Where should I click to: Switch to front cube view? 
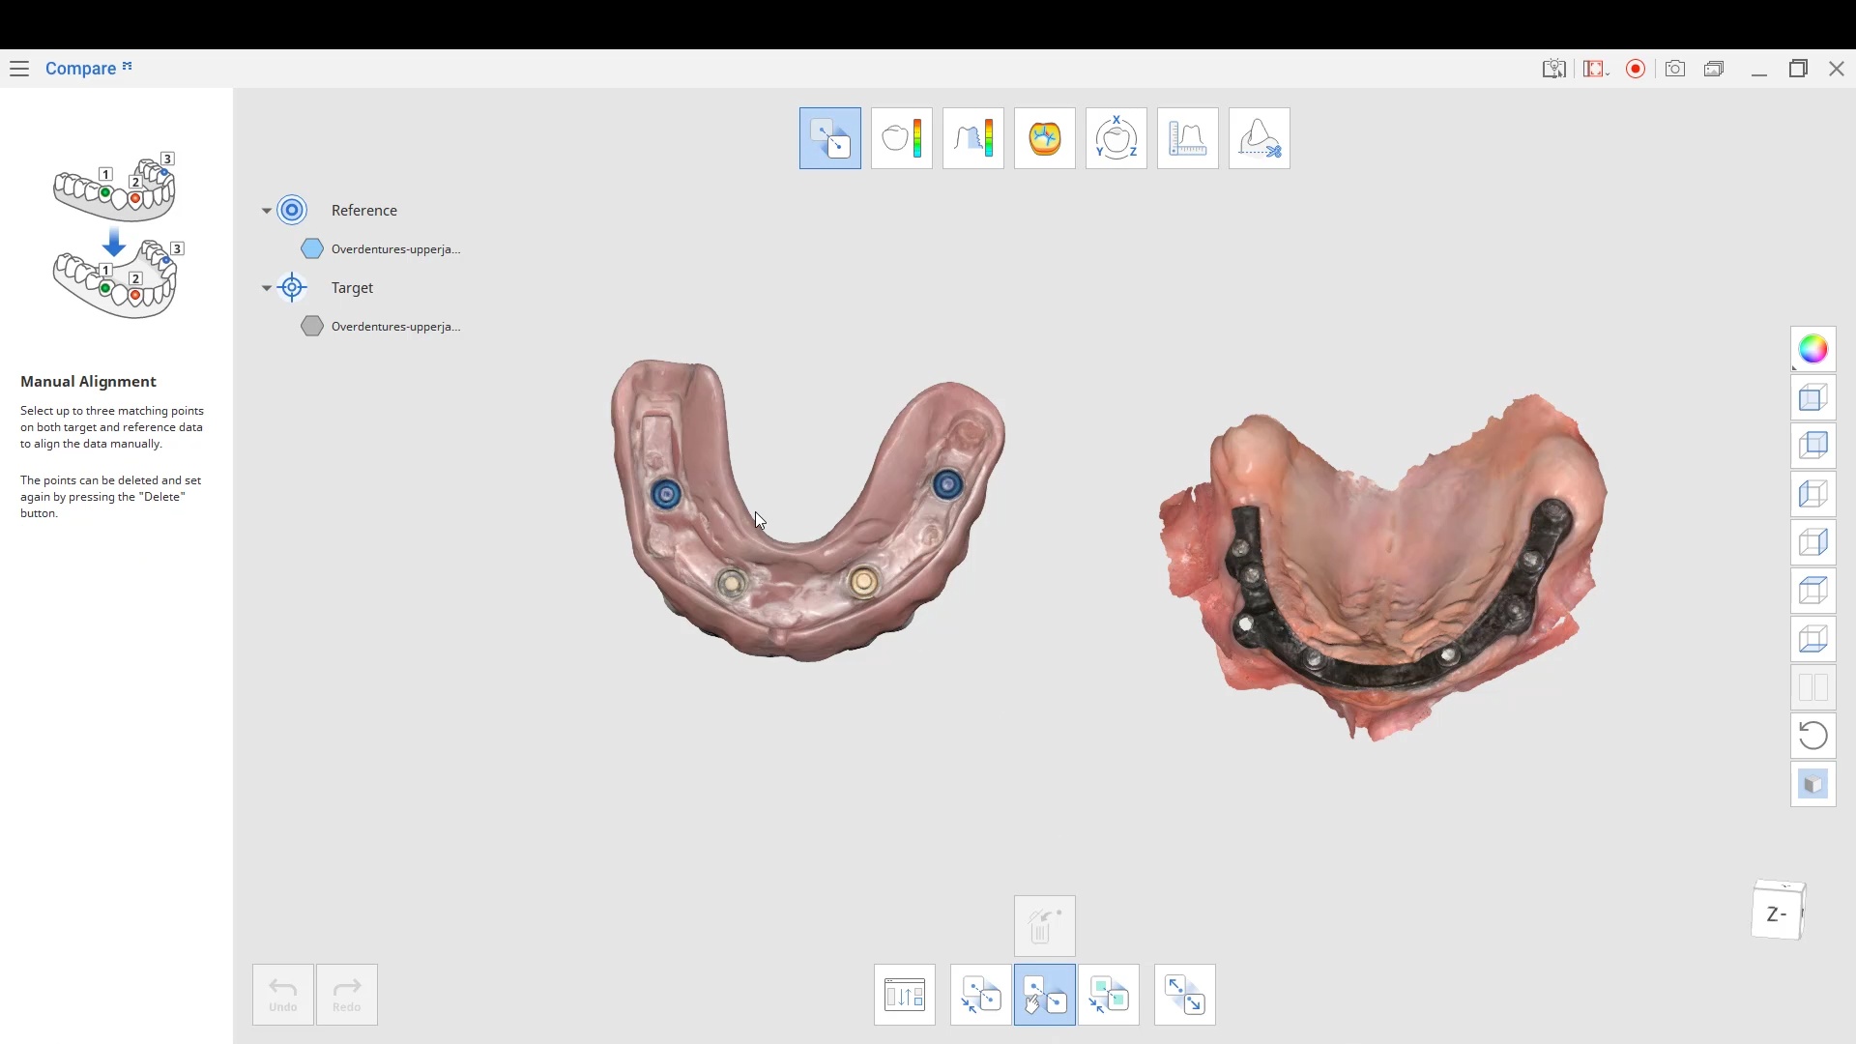pos(1813,397)
